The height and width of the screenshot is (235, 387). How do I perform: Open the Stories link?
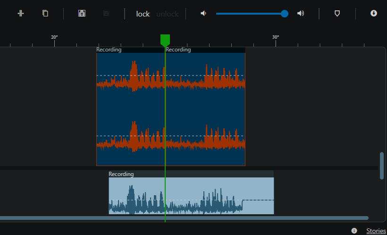[376, 231]
